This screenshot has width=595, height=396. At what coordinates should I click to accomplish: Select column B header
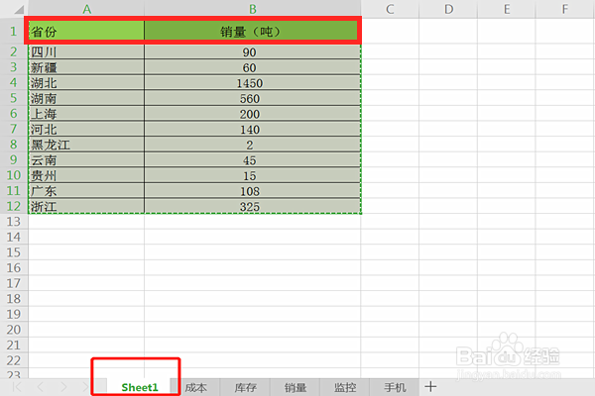click(253, 9)
